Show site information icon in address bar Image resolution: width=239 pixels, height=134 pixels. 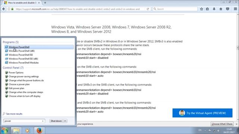click(x=9, y=9)
